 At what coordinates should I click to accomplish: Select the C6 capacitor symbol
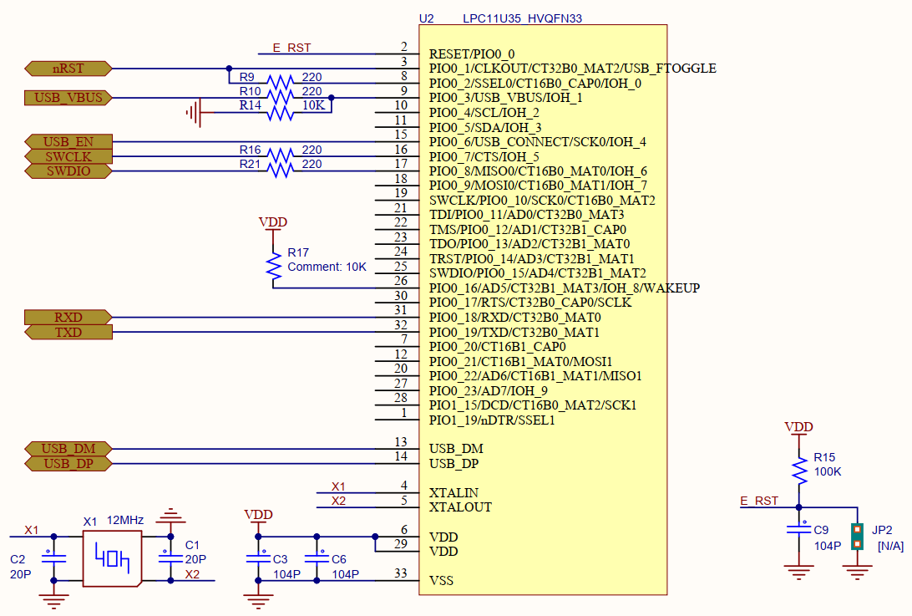317,559
